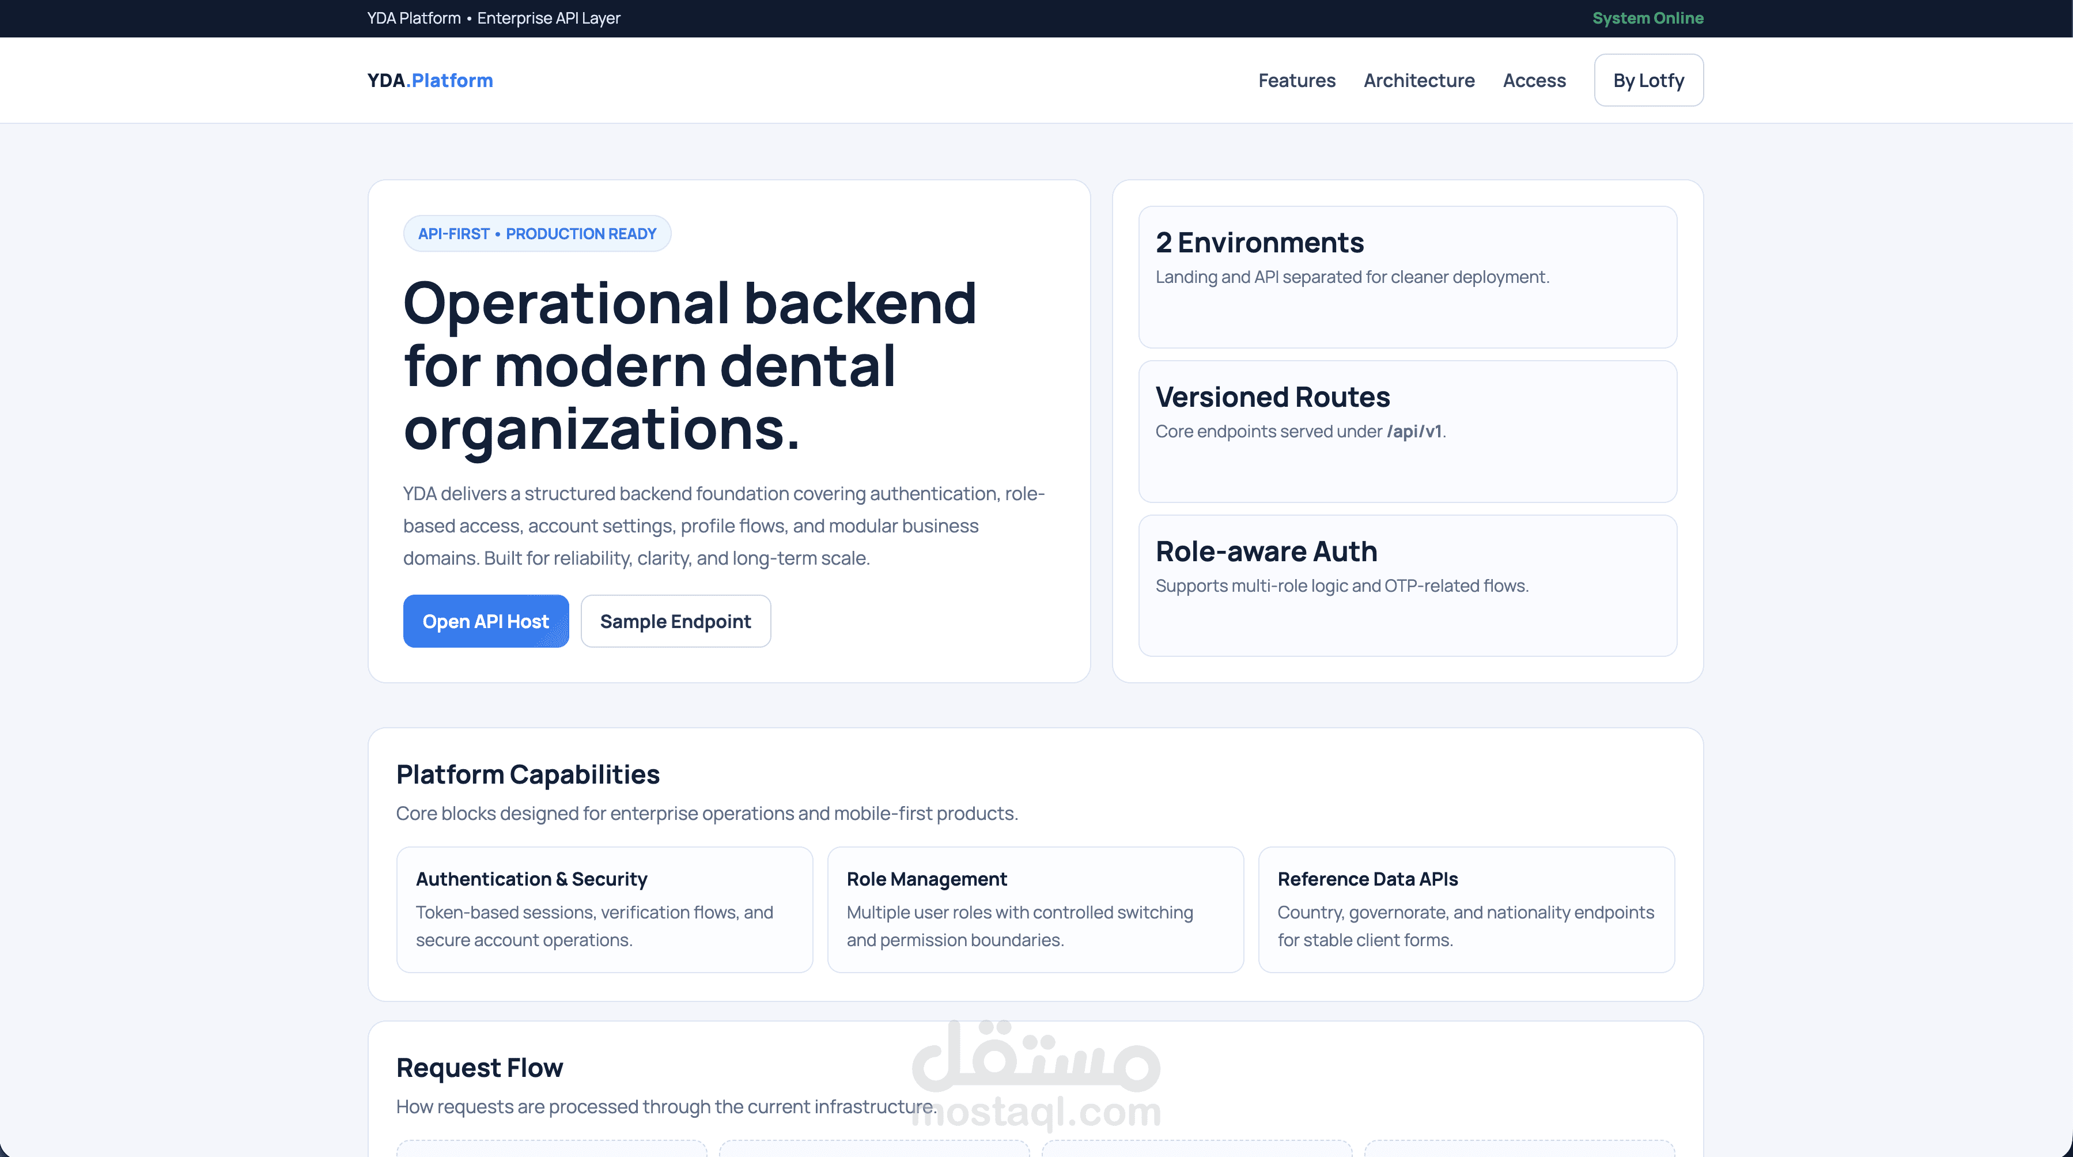Click the Platform Capabilities heading
The height and width of the screenshot is (1157, 2073).
pyautogui.click(x=528, y=774)
